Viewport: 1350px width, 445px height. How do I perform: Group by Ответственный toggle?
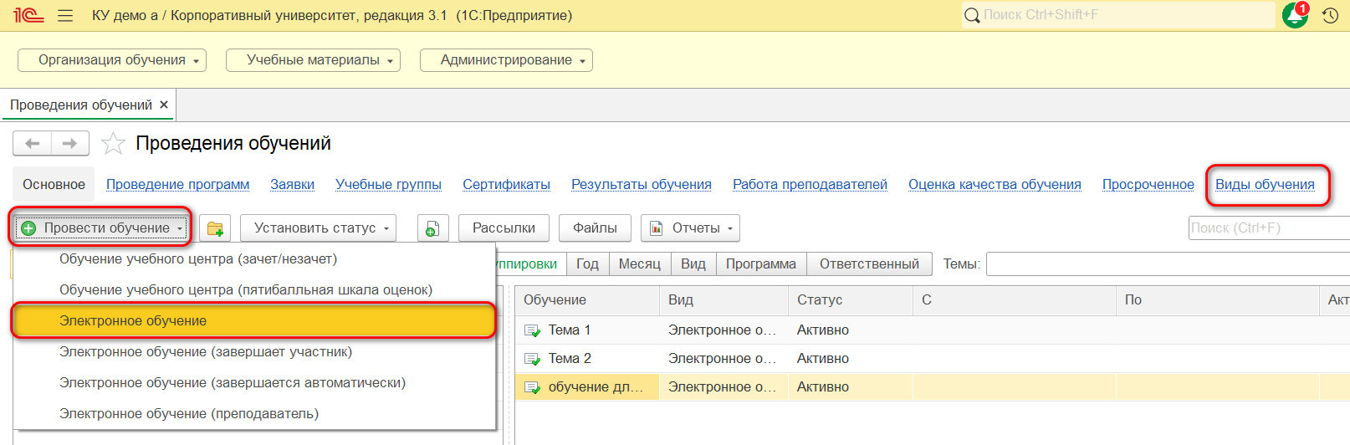(x=869, y=264)
